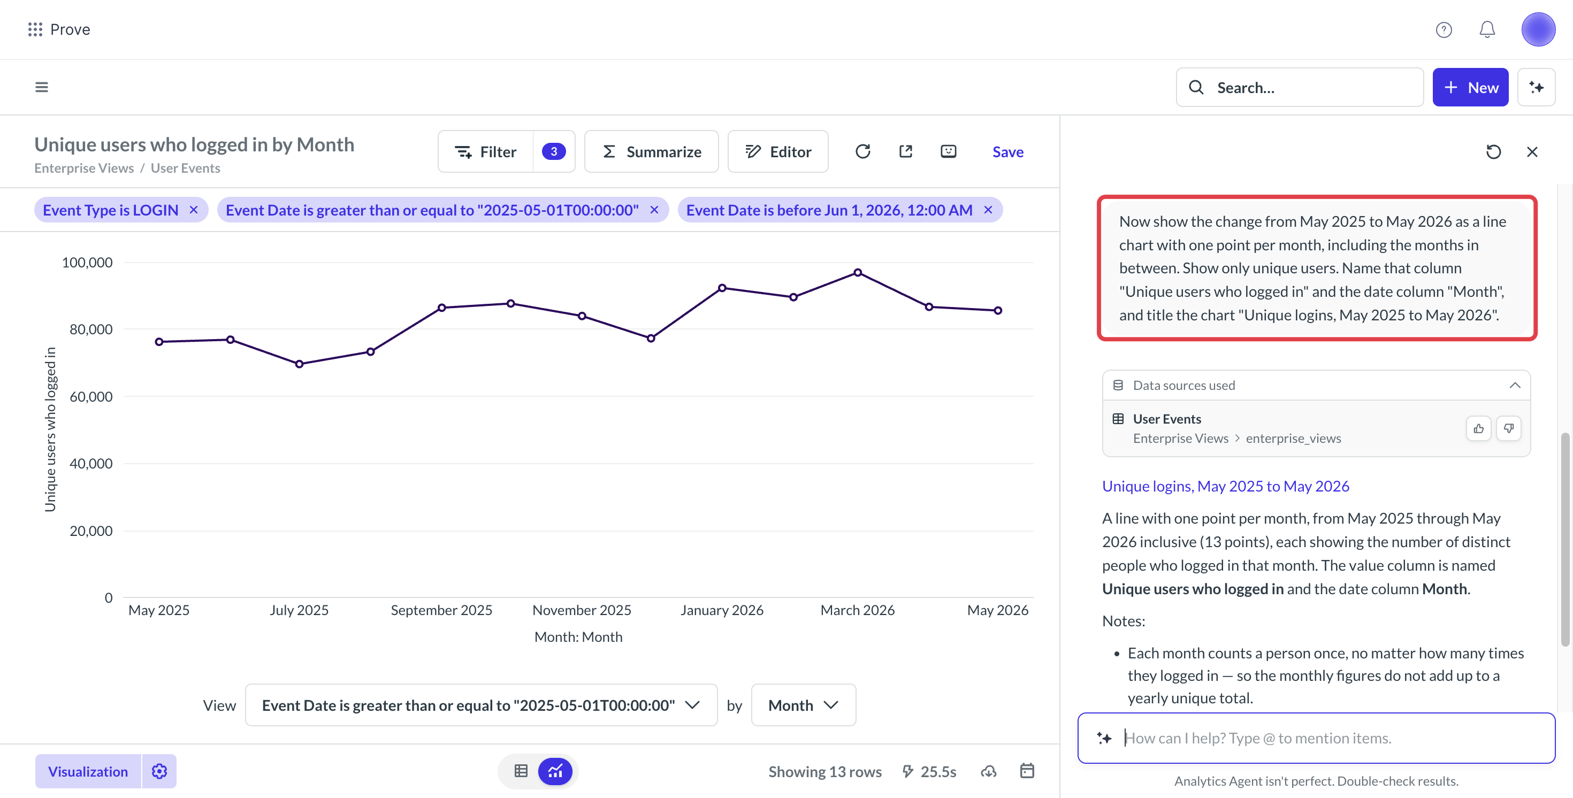Switch to chart view
This screenshot has height=798, width=1573.
point(554,771)
